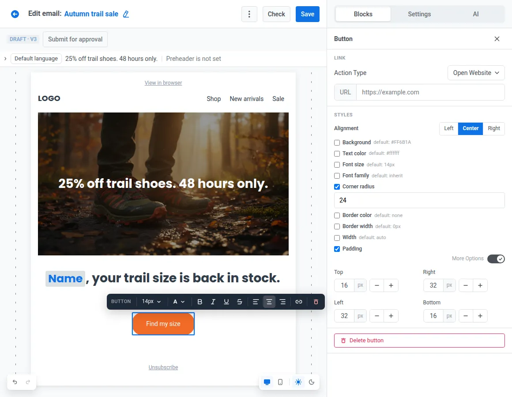512x397 pixels.
Task: Increase Right padding with plus
Action: (480, 285)
